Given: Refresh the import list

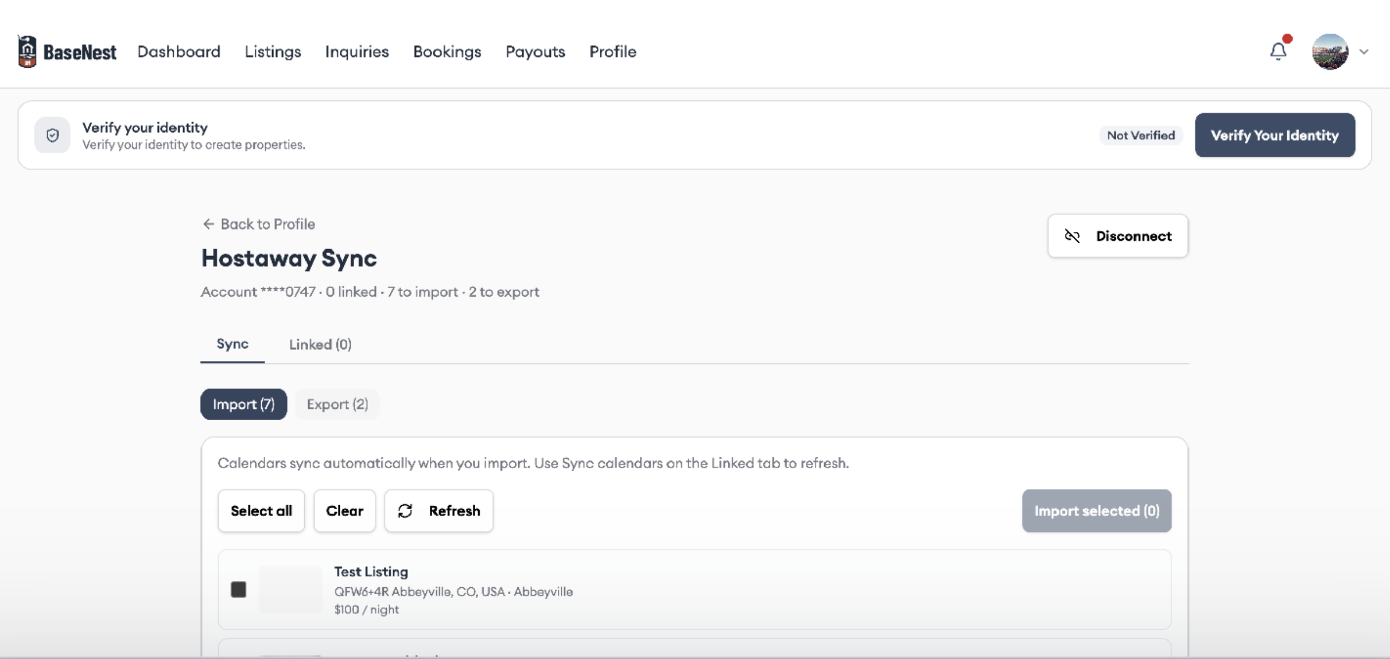Looking at the screenshot, I should (x=439, y=511).
